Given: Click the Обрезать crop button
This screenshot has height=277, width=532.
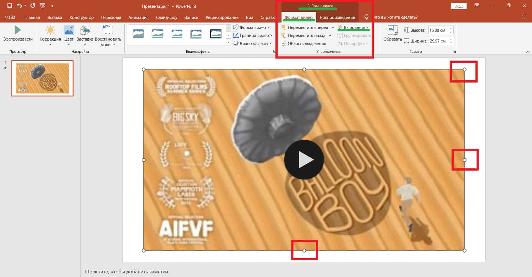Looking at the screenshot, I should tap(392, 33).
